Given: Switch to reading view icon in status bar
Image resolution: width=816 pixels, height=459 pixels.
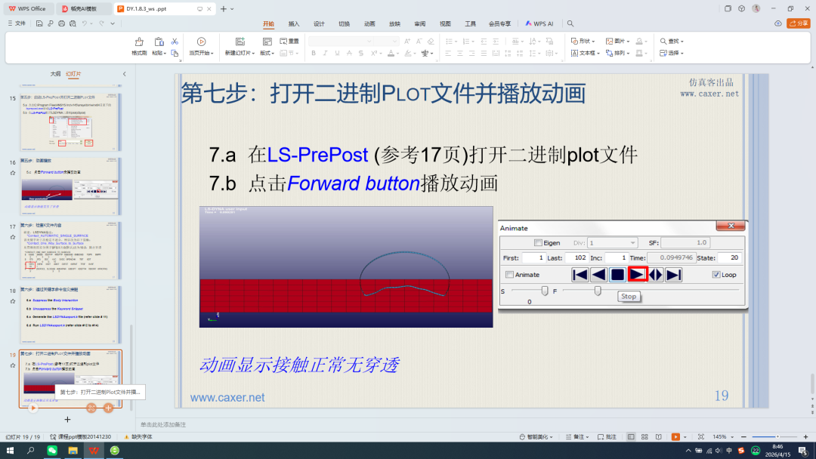Looking at the screenshot, I should 658,437.
